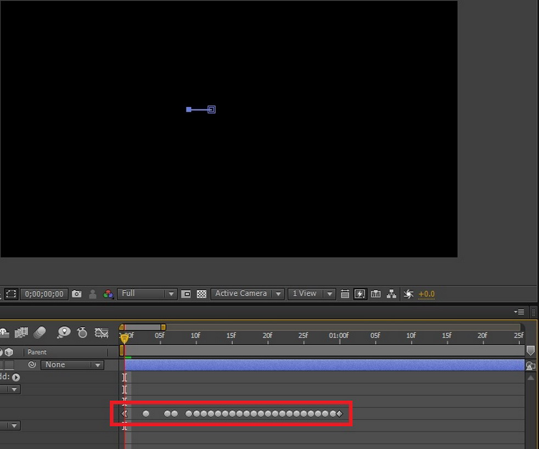Click the Show Snapshot person icon
539x449 pixels.
(x=92, y=294)
